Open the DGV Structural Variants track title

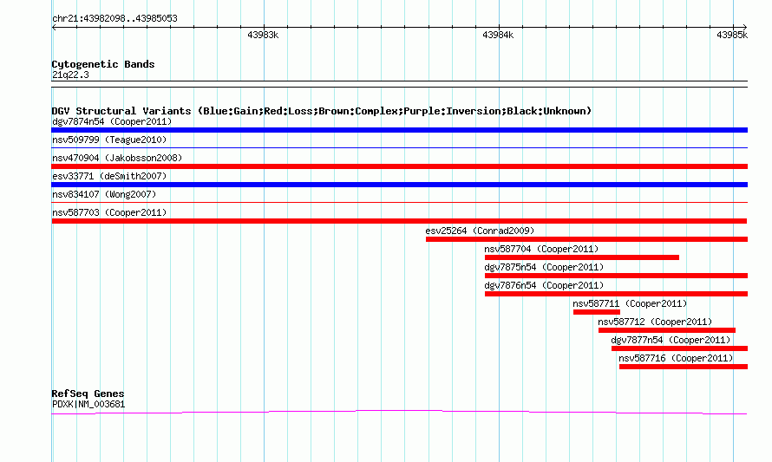[x=322, y=111]
